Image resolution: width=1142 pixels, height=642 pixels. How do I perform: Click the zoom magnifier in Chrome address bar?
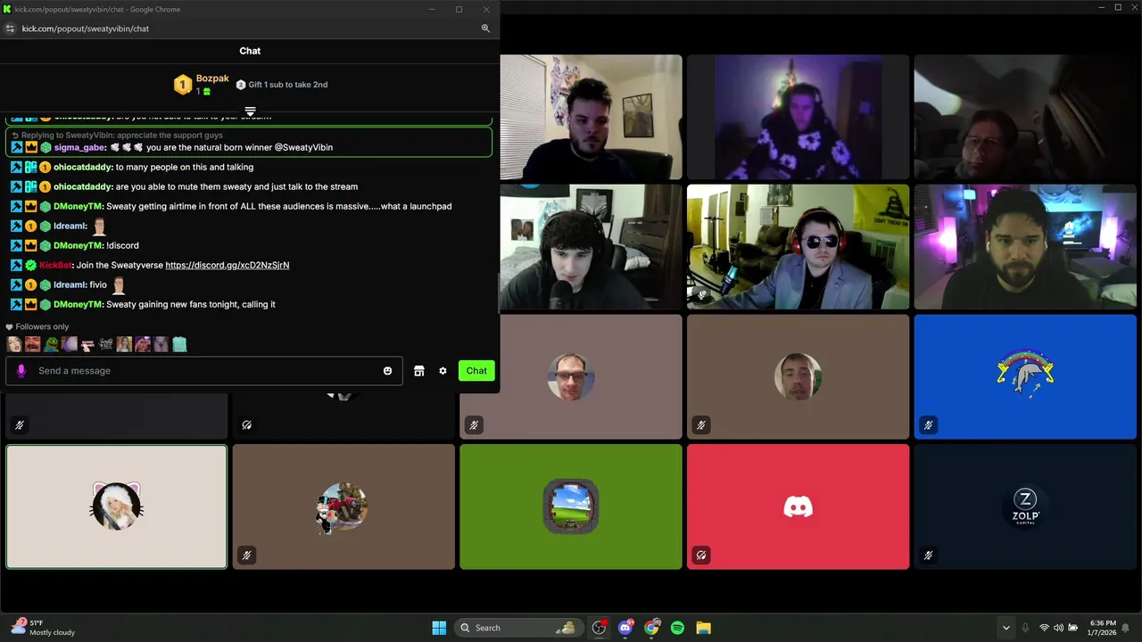point(485,29)
